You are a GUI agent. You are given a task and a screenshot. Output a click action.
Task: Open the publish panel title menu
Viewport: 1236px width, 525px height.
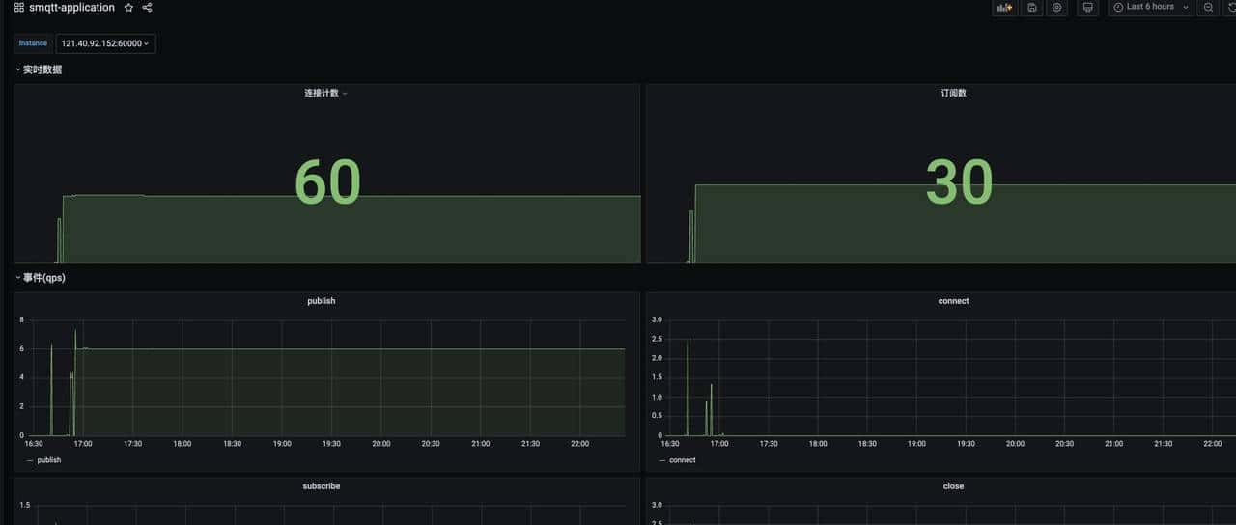coord(322,301)
